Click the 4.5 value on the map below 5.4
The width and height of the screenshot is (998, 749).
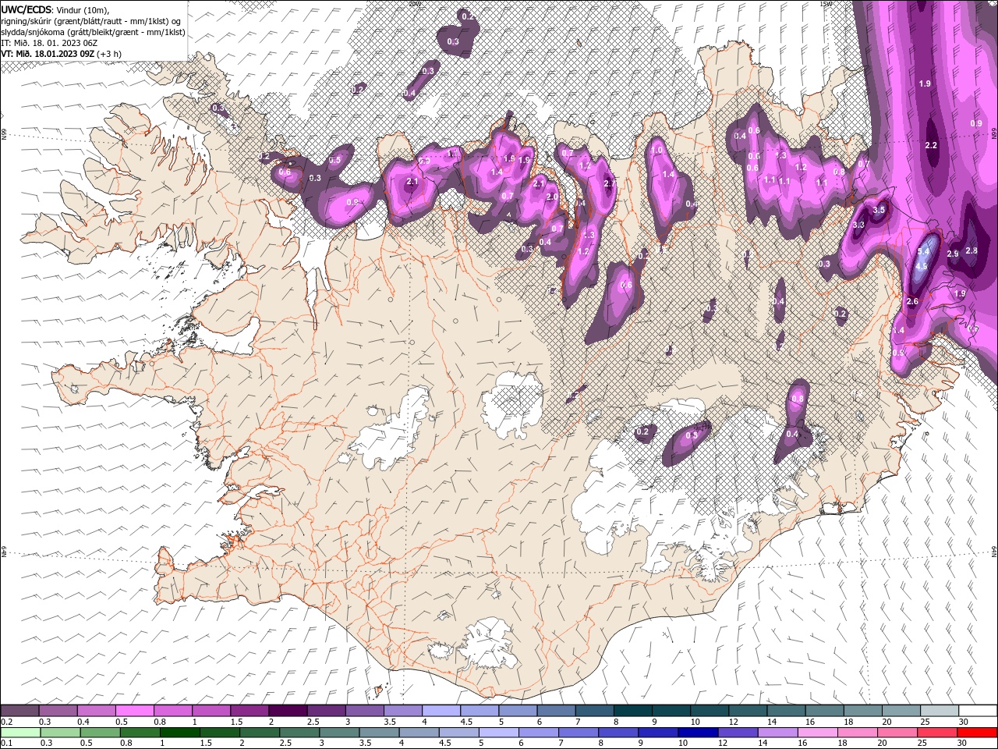[921, 266]
